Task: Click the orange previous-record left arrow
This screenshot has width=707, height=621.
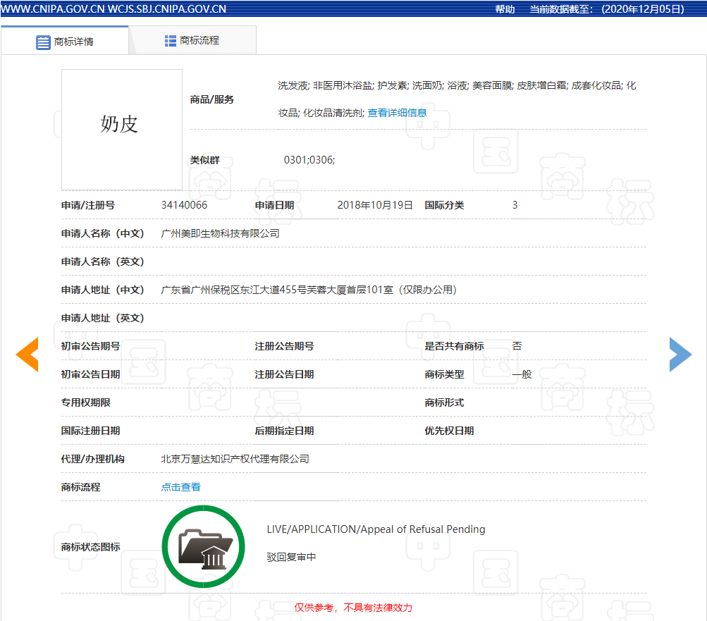Action: 27,355
